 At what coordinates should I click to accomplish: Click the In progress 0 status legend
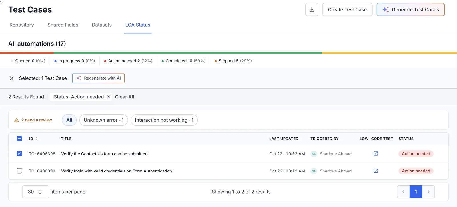[75, 61]
